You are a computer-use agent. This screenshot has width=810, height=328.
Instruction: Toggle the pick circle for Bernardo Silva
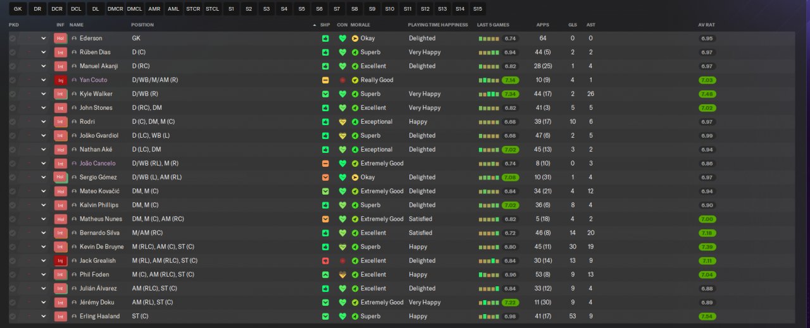(12, 233)
